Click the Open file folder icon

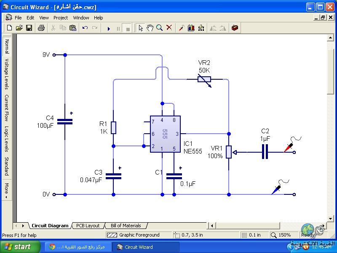pyautogui.click(x=19, y=28)
